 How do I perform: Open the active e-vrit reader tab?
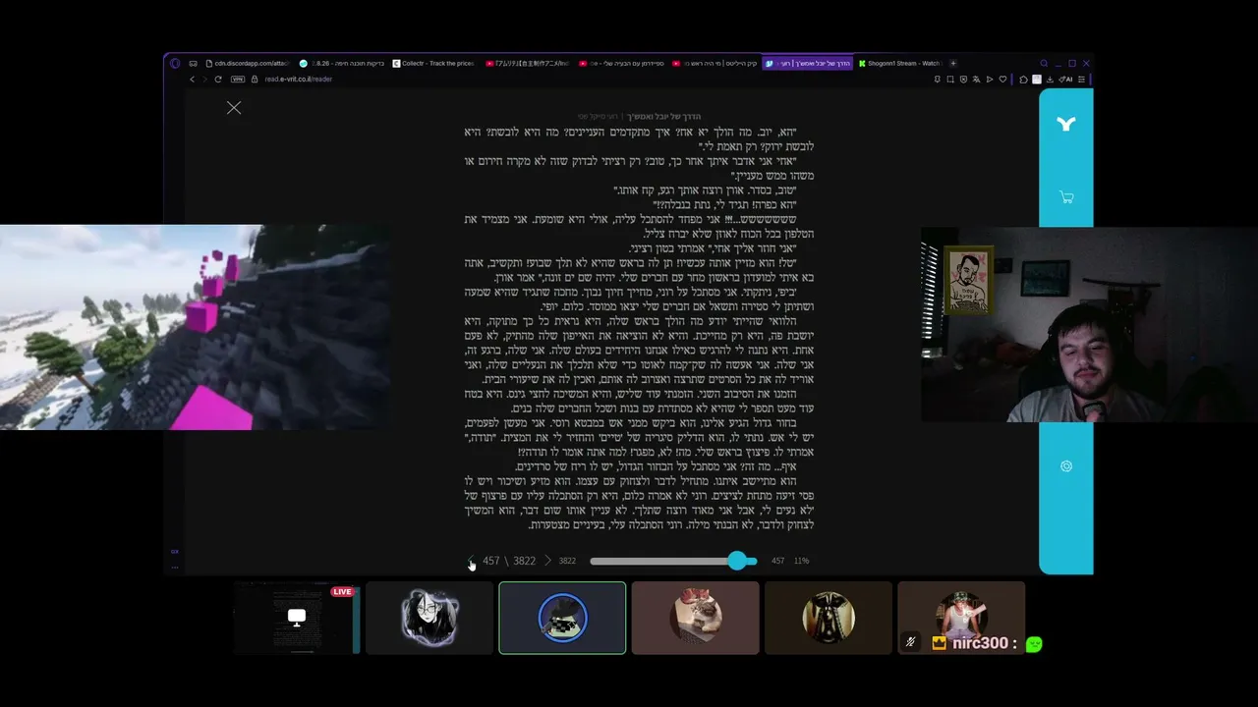807,63
